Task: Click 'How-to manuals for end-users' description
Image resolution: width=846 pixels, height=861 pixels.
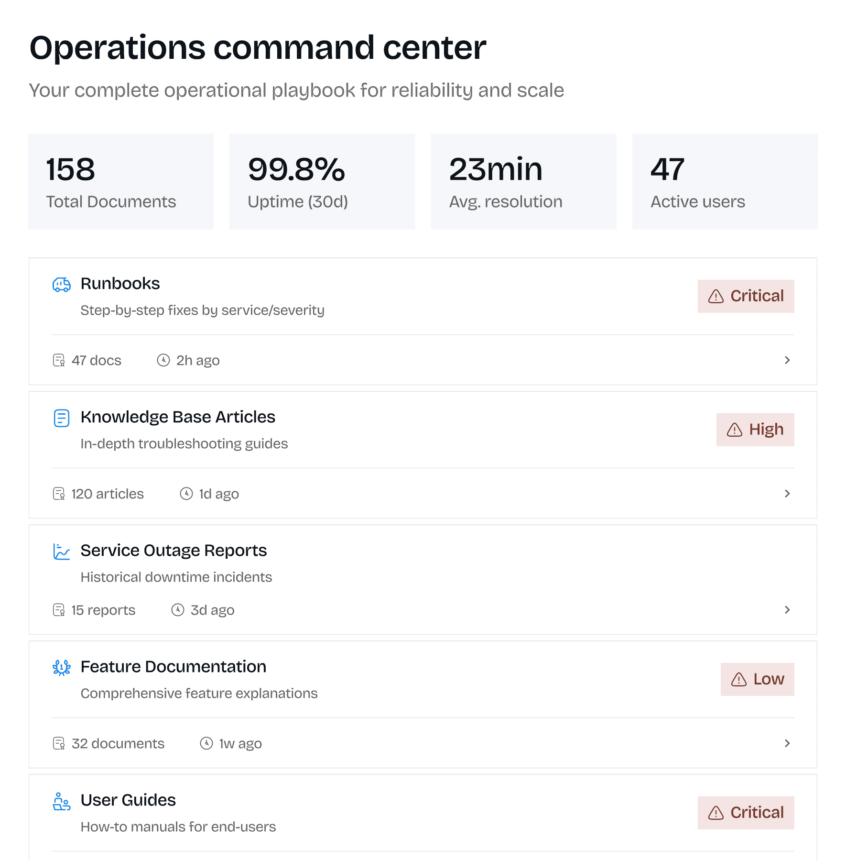Action: click(178, 827)
